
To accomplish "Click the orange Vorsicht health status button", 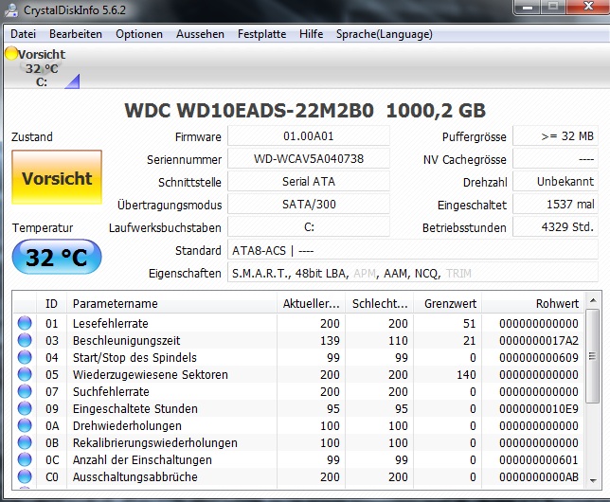I will coord(57,177).
